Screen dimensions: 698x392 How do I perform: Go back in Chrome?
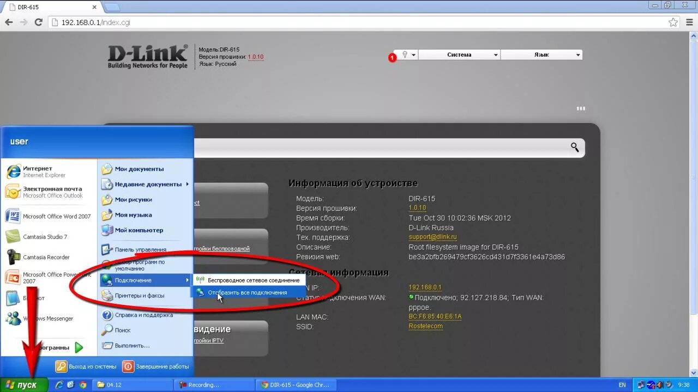click(x=9, y=22)
